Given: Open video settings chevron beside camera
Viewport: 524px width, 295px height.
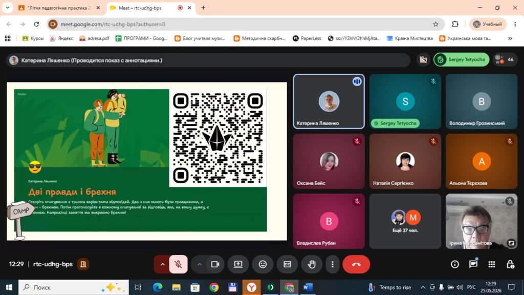Looking at the screenshot, I should [x=199, y=264].
